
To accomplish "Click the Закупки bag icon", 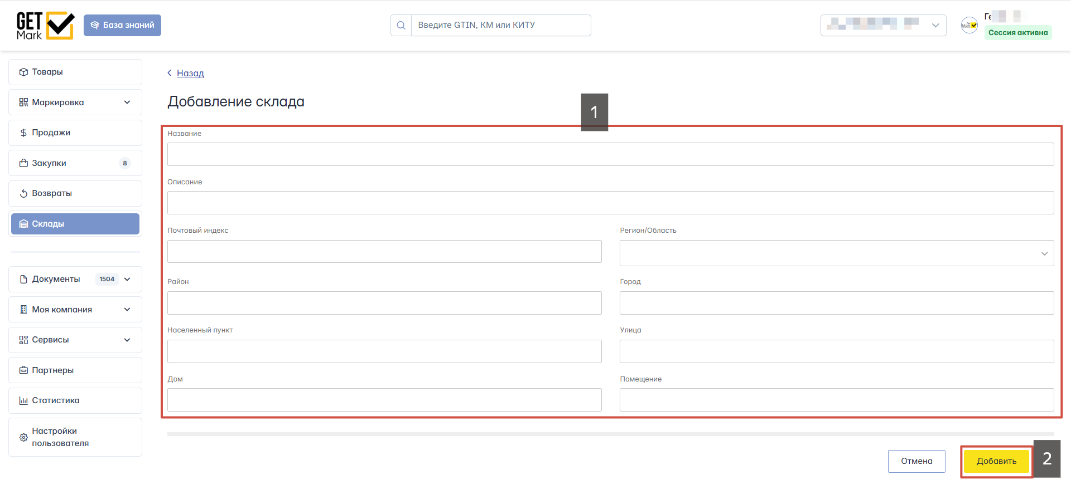I will click(23, 163).
